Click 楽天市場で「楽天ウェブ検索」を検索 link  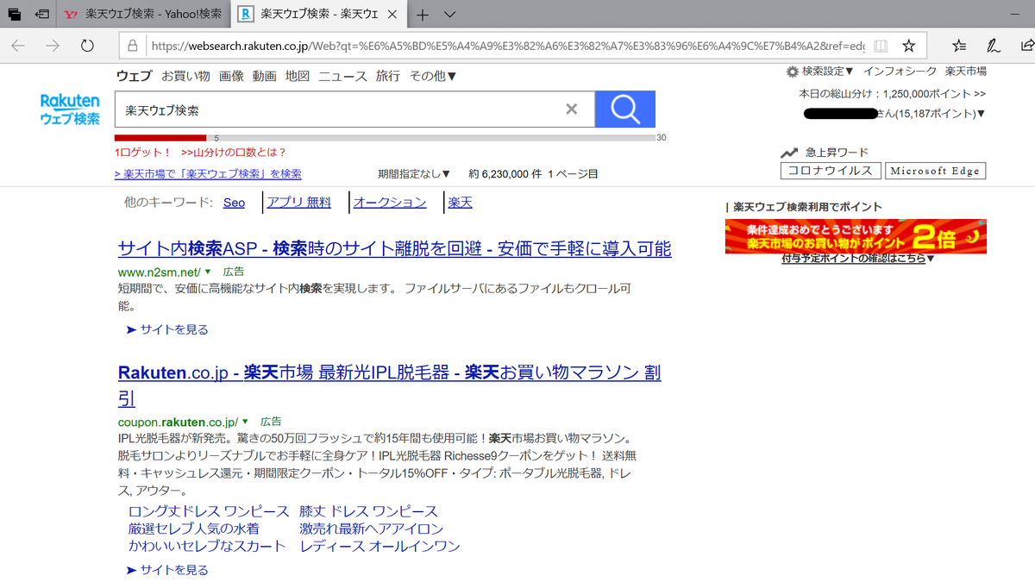208,173
